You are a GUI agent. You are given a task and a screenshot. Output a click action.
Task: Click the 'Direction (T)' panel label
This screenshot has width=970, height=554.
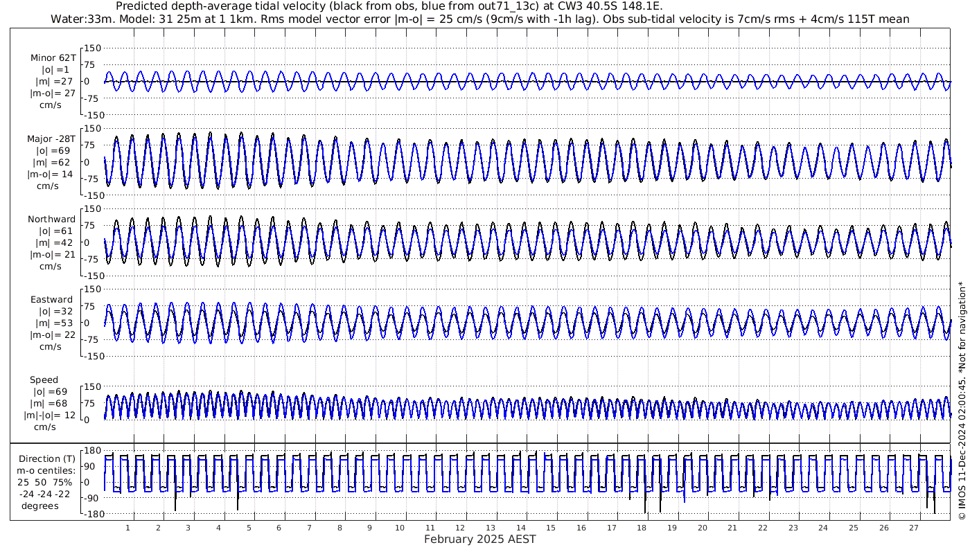point(48,459)
